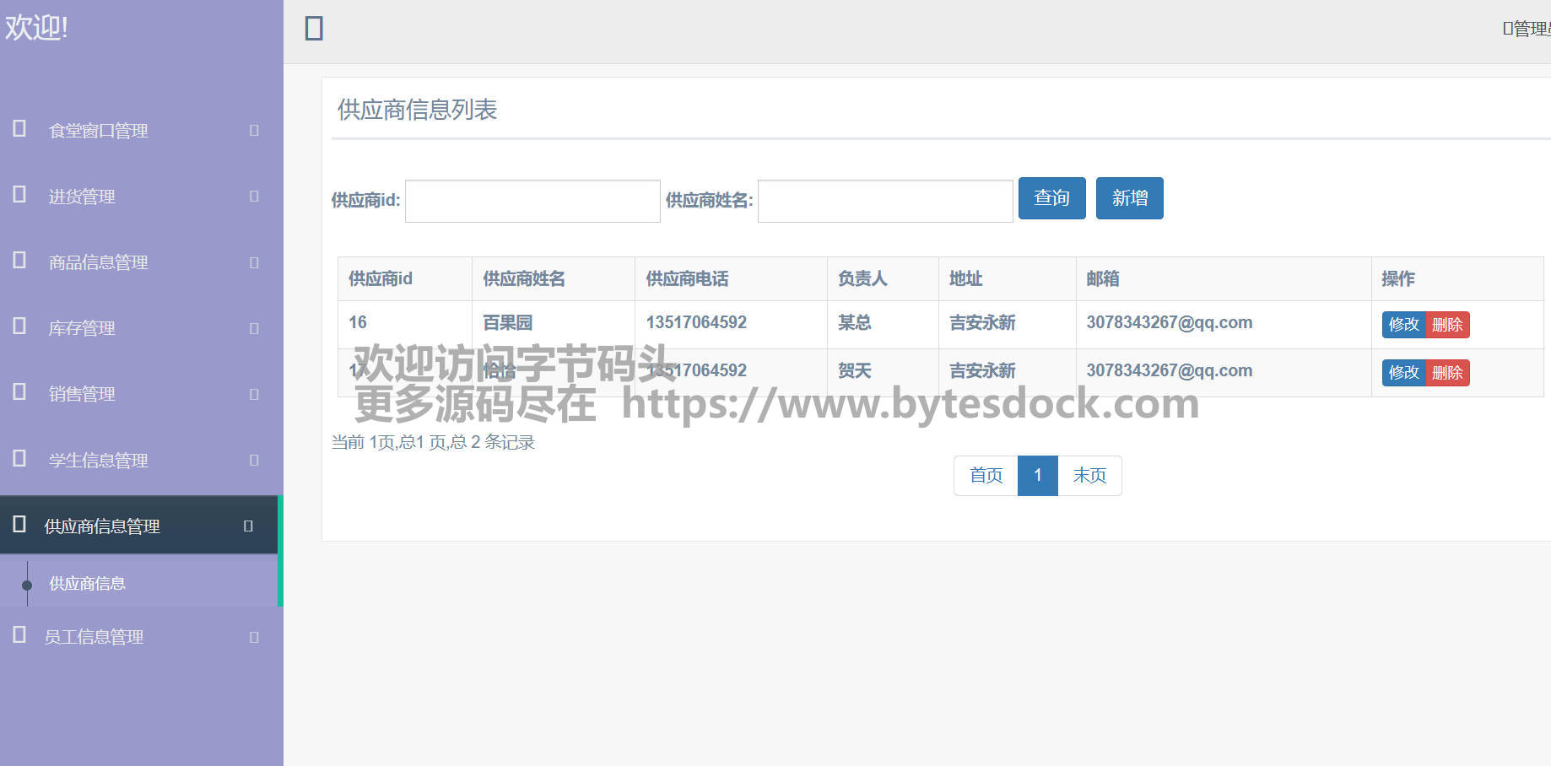Screen dimensions: 1551x766
Task: Click the icon beside 库存管理
Action: (19, 326)
